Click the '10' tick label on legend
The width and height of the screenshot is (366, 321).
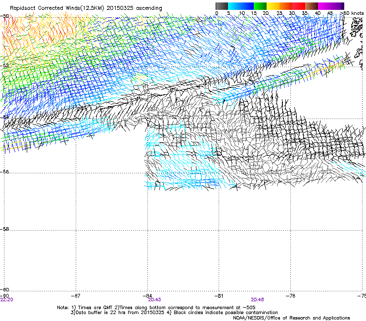[242, 13]
